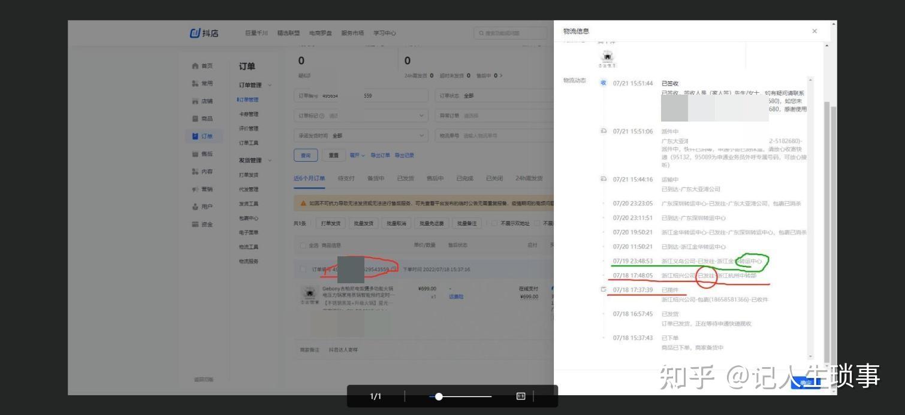Click the 收 signed-status icon in timeline
This screenshot has height=415, width=905.
tap(604, 83)
